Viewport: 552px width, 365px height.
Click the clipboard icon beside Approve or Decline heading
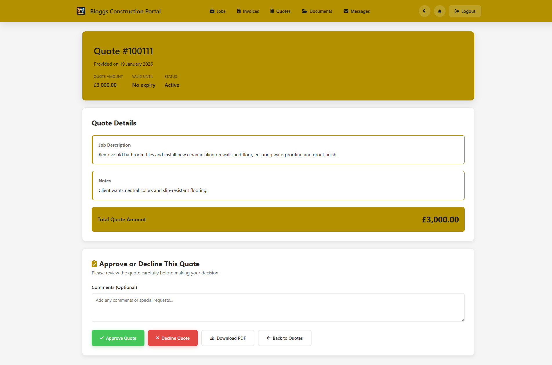94,264
